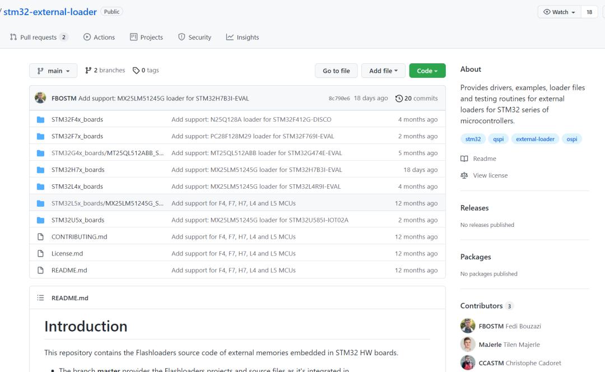Open FBOSTM author link in commit header
The height and width of the screenshot is (372, 605).
point(64,99)
